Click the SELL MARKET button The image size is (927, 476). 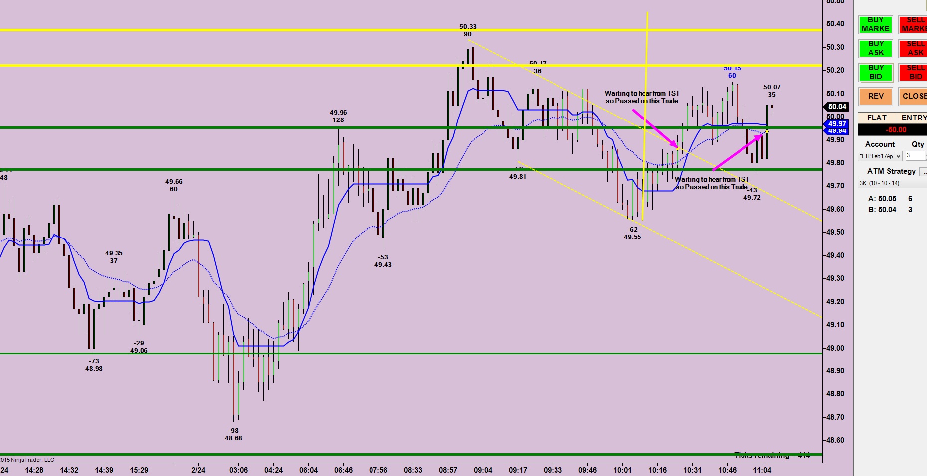pyautogui.click(x=913, y=25)
